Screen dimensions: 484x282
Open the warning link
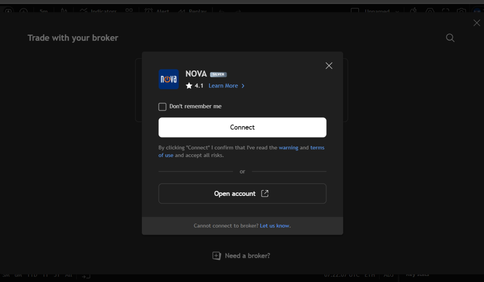288,148
